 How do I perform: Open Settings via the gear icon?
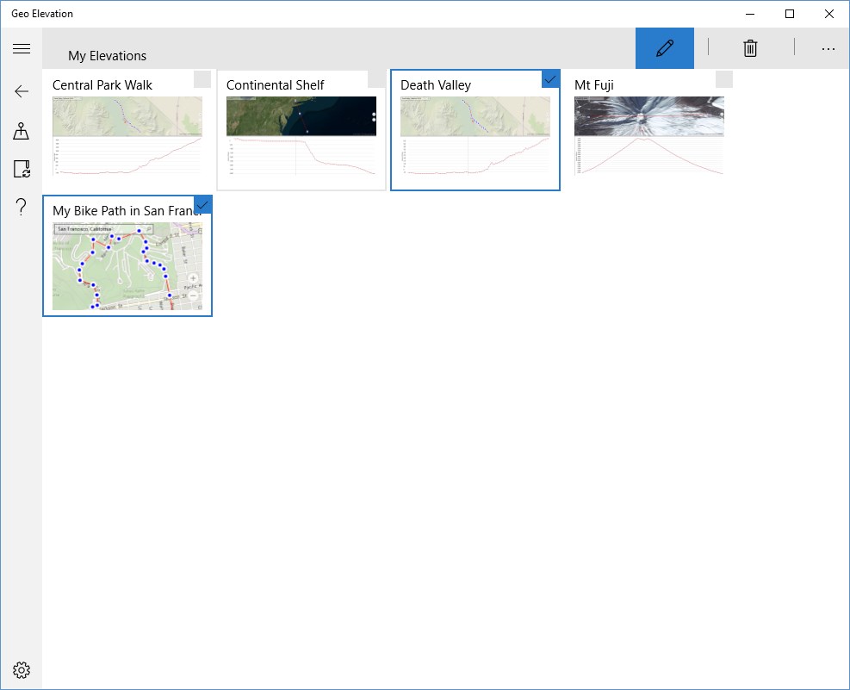pyautogui.click(x=22, y=669)
